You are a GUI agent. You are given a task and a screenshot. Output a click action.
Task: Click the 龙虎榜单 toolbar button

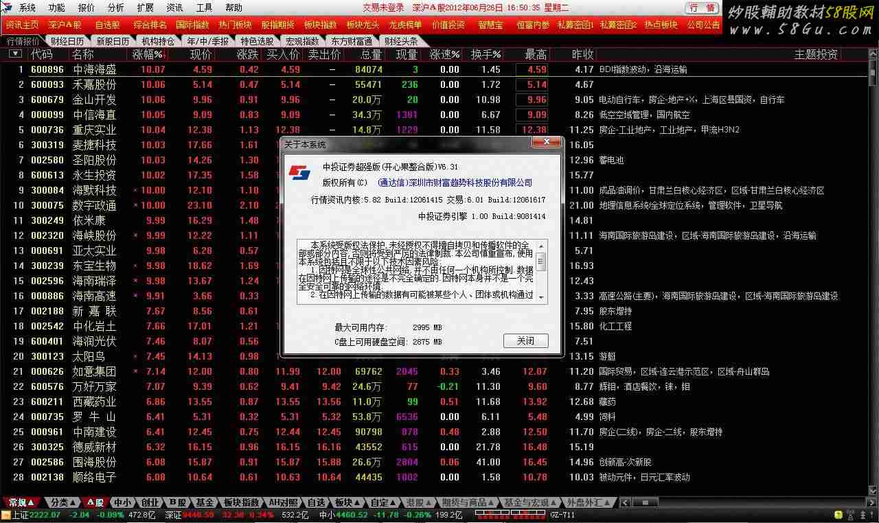click(406, 25)
